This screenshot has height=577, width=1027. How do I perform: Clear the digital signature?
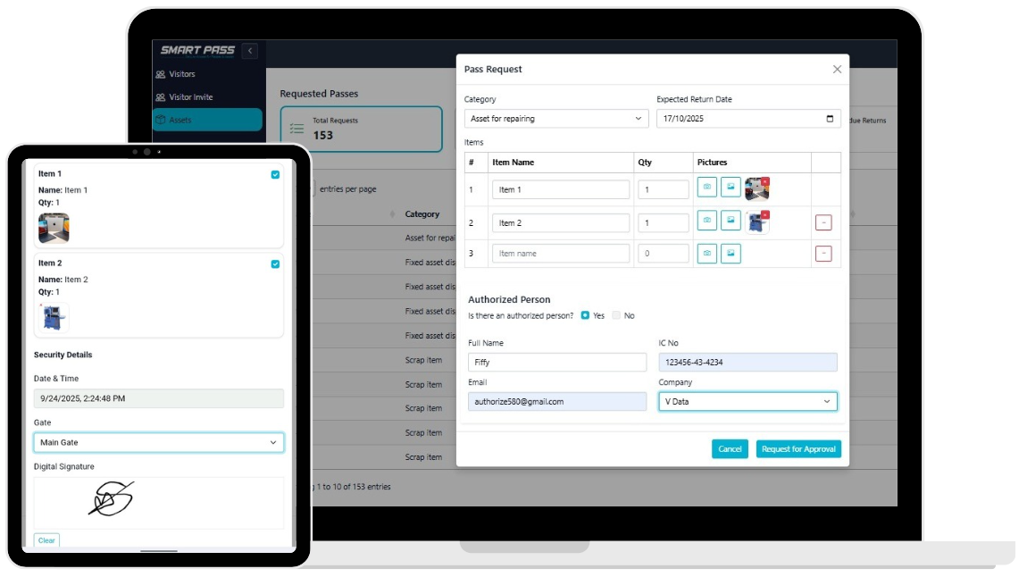pos(47,539)
